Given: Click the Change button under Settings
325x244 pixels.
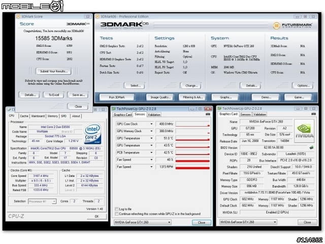Looking at the screenshot, I should [191, 85].
